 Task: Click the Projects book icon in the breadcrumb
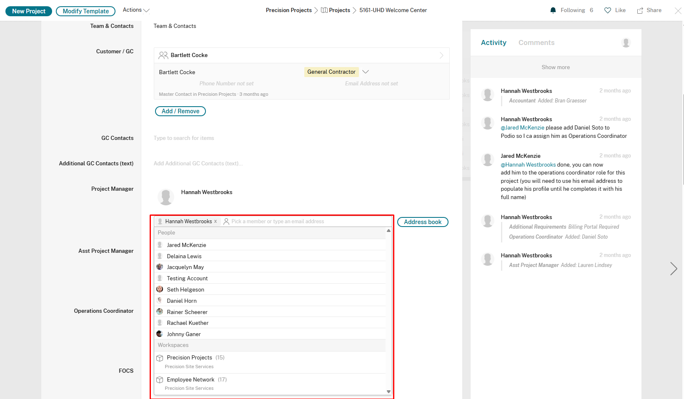point(324,10)
